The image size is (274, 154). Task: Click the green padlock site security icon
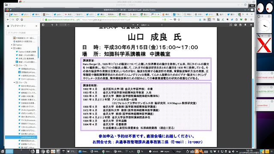tap(46, 20)
